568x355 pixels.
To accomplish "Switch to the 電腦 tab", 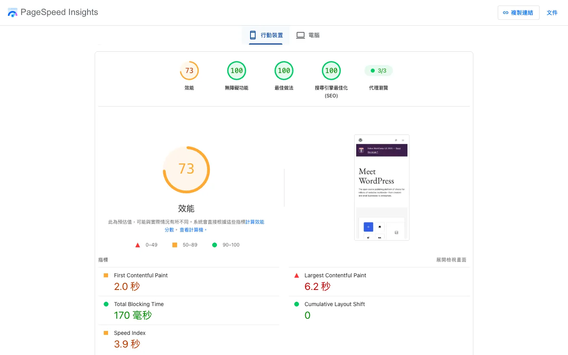I will 308,35.
